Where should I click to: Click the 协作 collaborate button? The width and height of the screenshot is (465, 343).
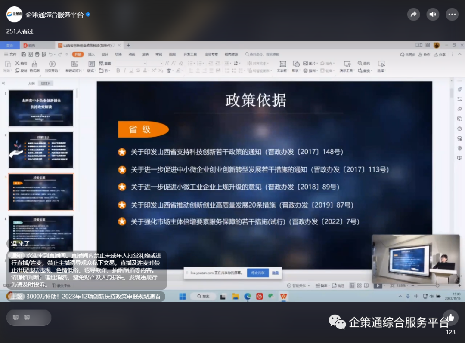(425, 55)
